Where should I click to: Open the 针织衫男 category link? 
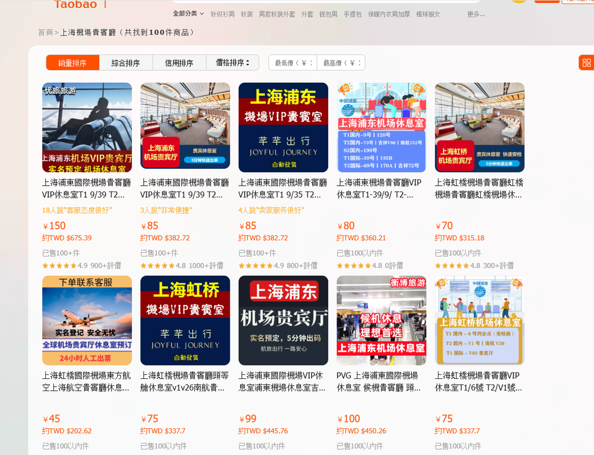coord(222,14)
